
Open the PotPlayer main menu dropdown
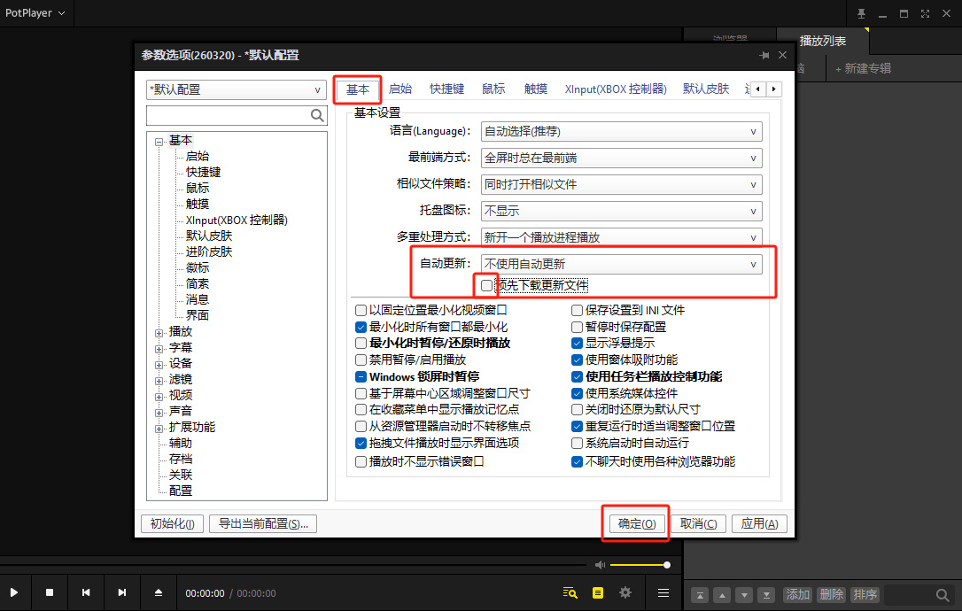tap(35, 13)
